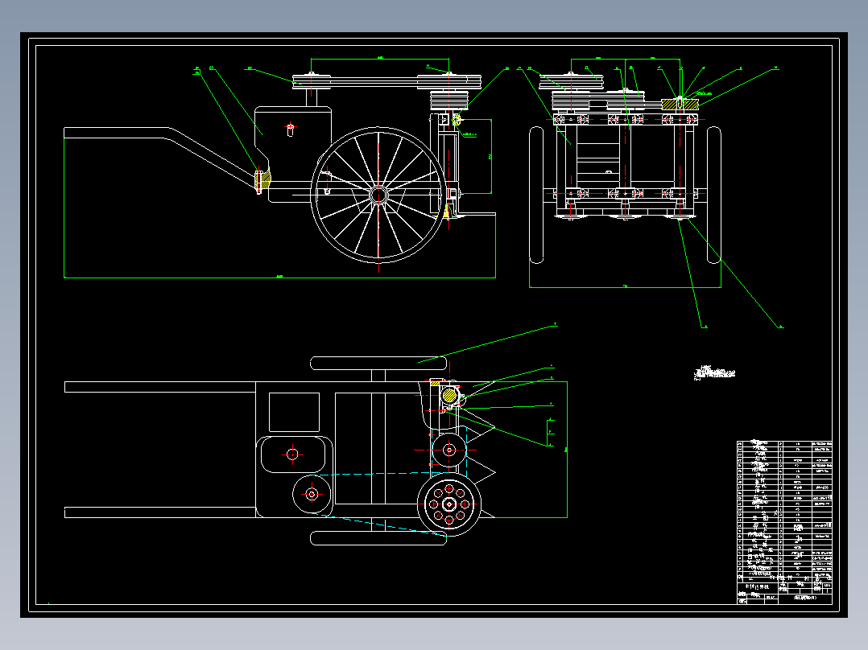Select the lower wheel outline in top view

[378, 537]
